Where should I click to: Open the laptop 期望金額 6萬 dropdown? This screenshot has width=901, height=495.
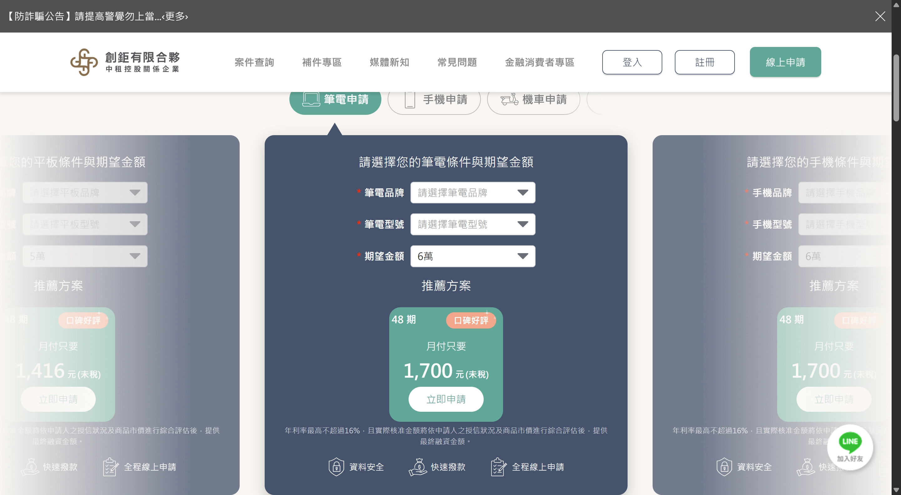(473, 256)
